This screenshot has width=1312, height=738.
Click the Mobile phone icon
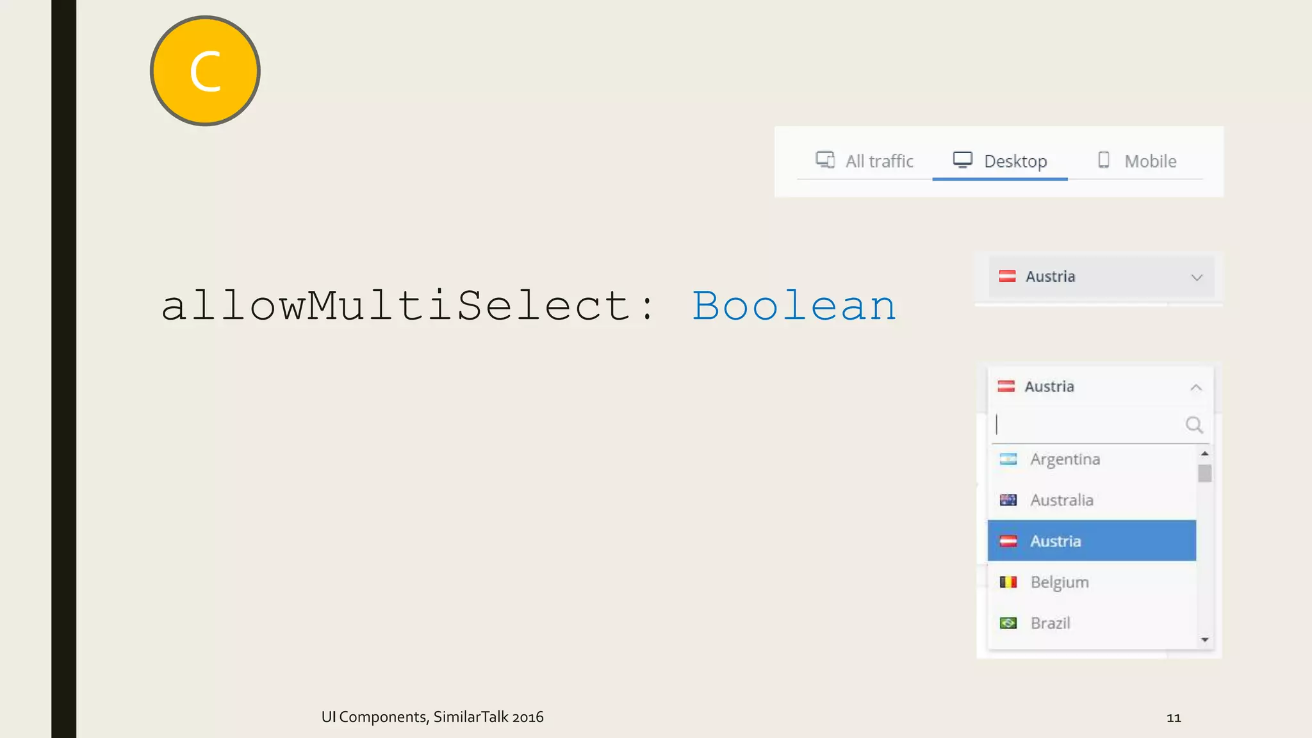tap(1103, 160)
